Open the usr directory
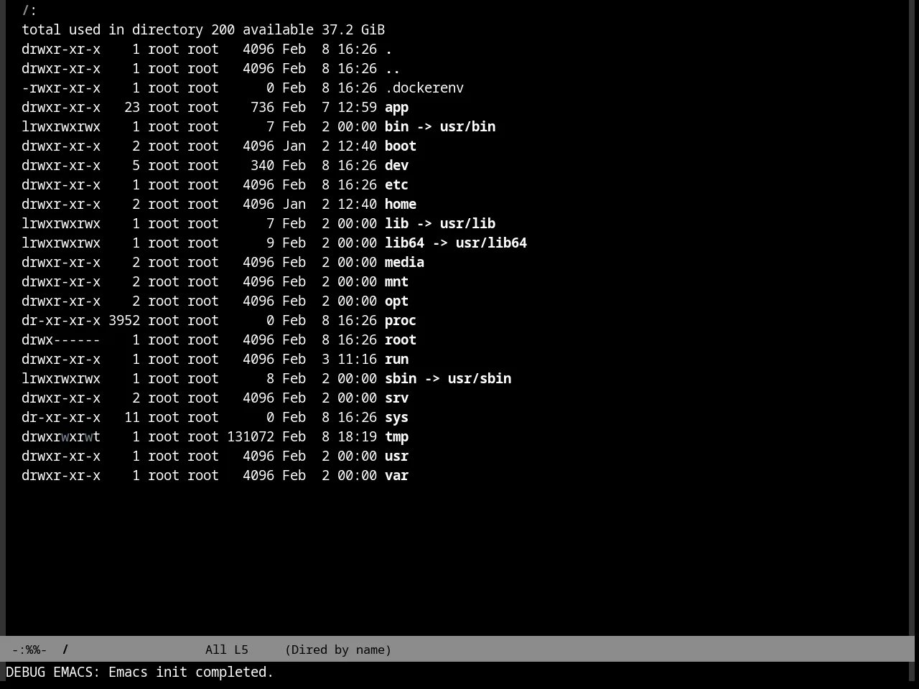The height and width of the screenshot is (689, 919). [396, 456]
